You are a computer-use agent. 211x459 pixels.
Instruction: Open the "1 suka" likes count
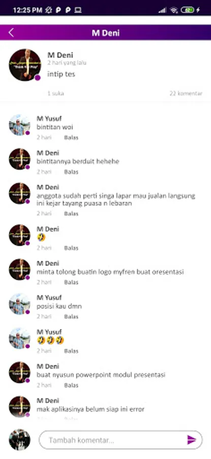pyautogui.click(x=56, y=93)
